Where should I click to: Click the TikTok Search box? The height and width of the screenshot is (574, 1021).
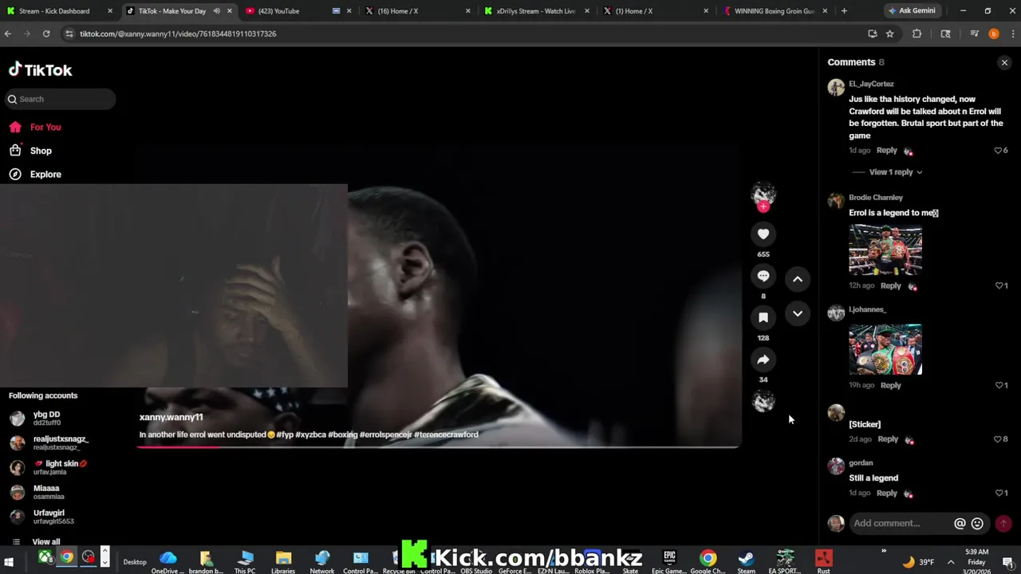(x=59, y=99)
